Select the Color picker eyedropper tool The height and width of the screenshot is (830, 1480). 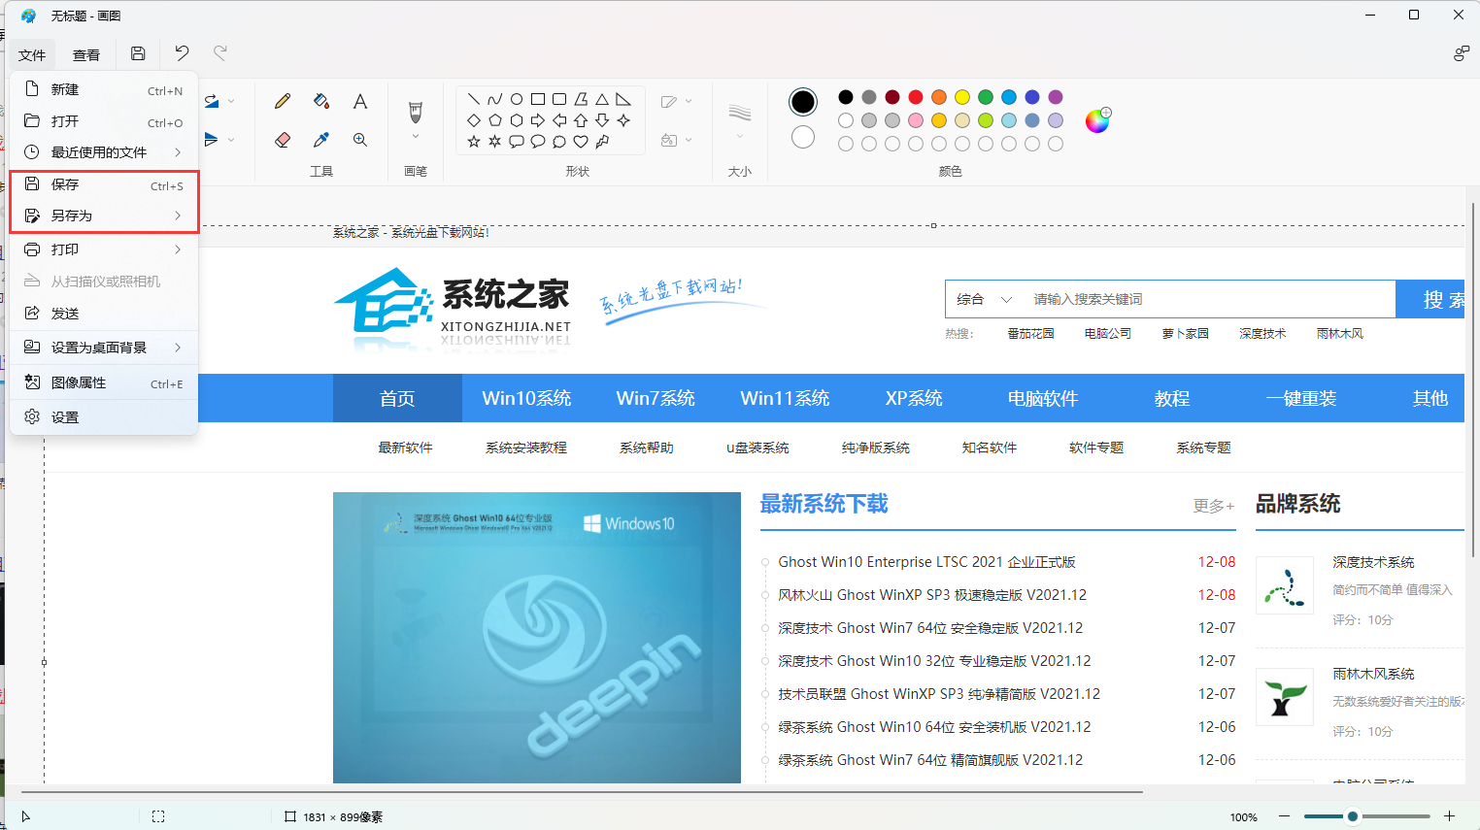click(321, 139)
